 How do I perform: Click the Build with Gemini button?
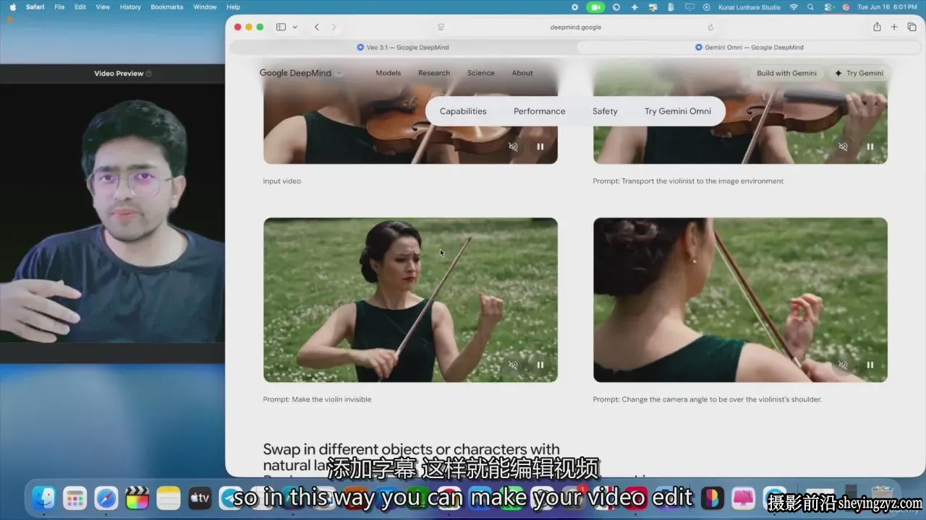click(x=786, y=73)
